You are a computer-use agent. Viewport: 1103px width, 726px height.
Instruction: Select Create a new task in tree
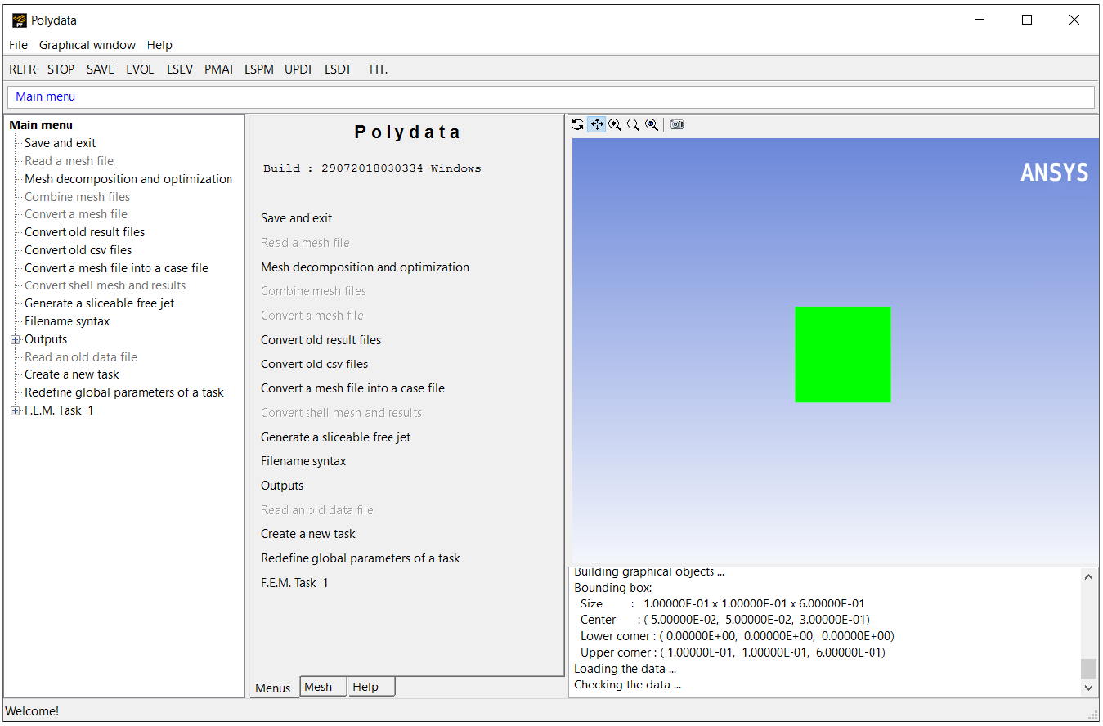(72, 374)
